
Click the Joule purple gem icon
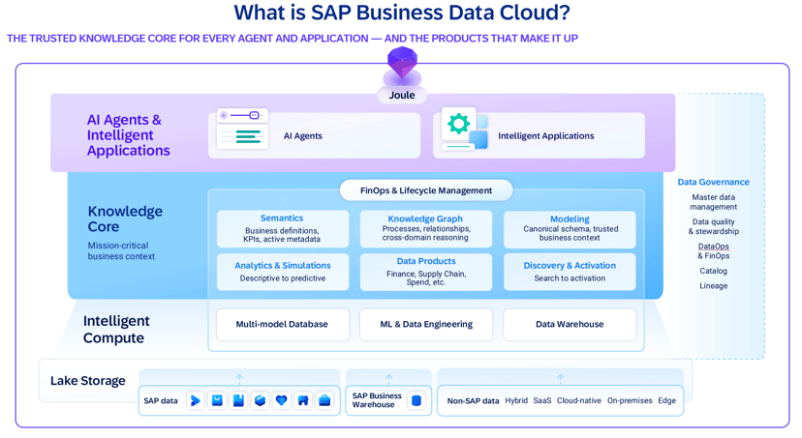(x=402, y=62)
